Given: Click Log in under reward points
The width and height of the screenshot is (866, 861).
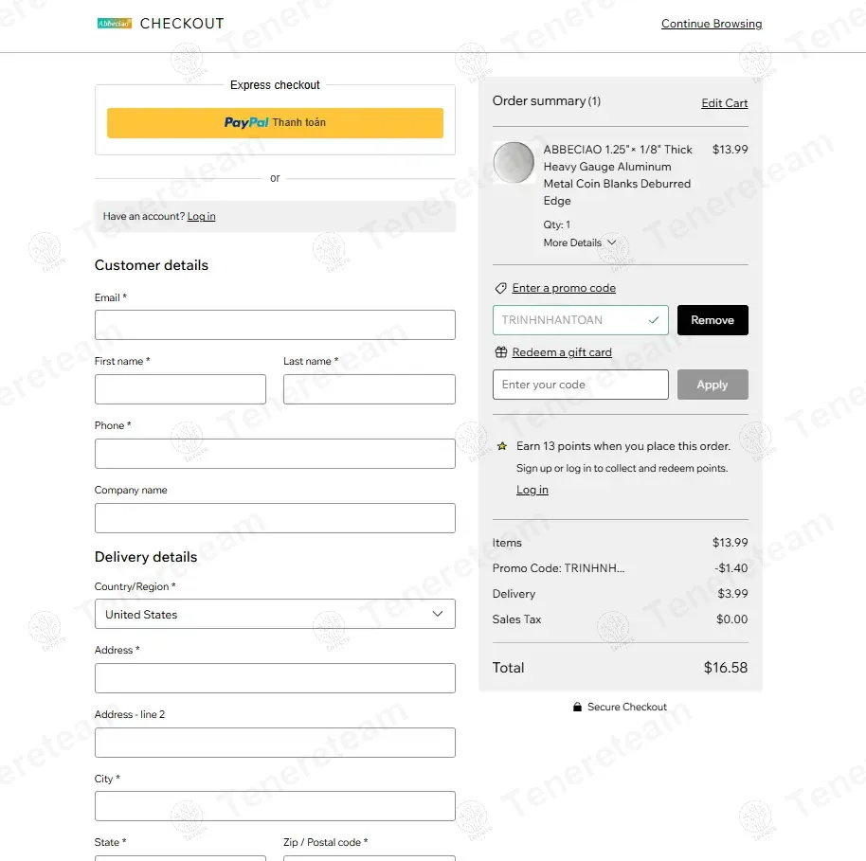Looking at the screenshot, I should [532, 490].
